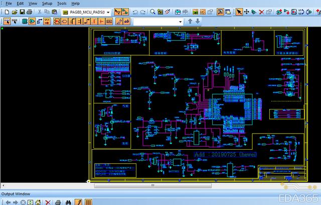Click the Undo arrow
This screenshot has height=205, width=321.
[135, 12]
